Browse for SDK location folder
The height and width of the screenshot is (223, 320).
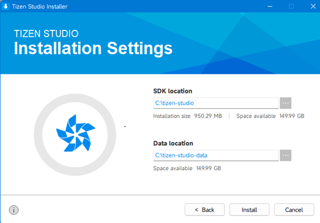[x=285, y=103]
